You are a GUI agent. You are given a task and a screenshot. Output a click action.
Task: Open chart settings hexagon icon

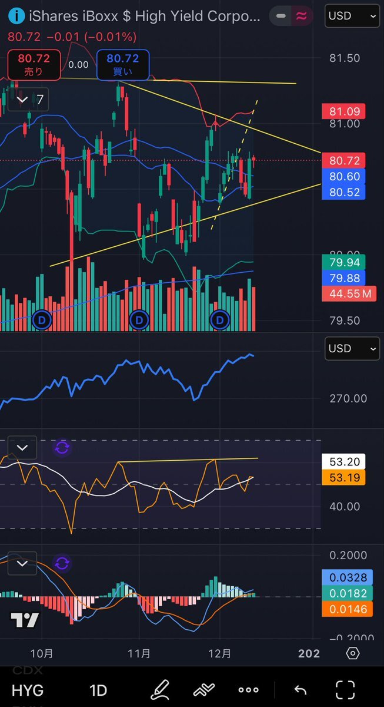click(x=352, y=653)
